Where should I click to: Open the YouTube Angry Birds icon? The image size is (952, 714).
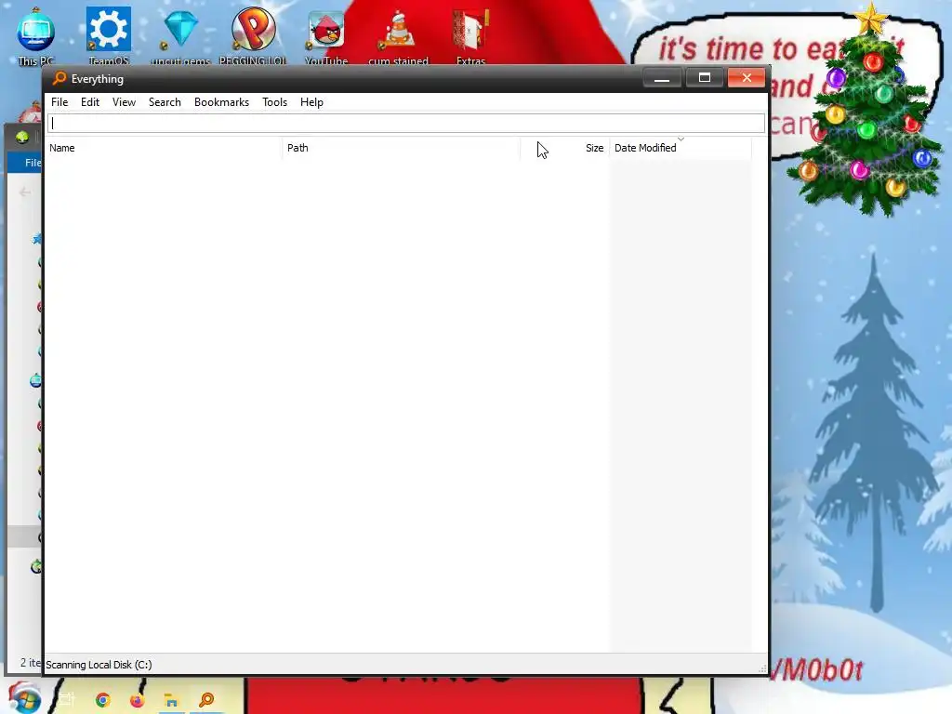coord(326,35)
